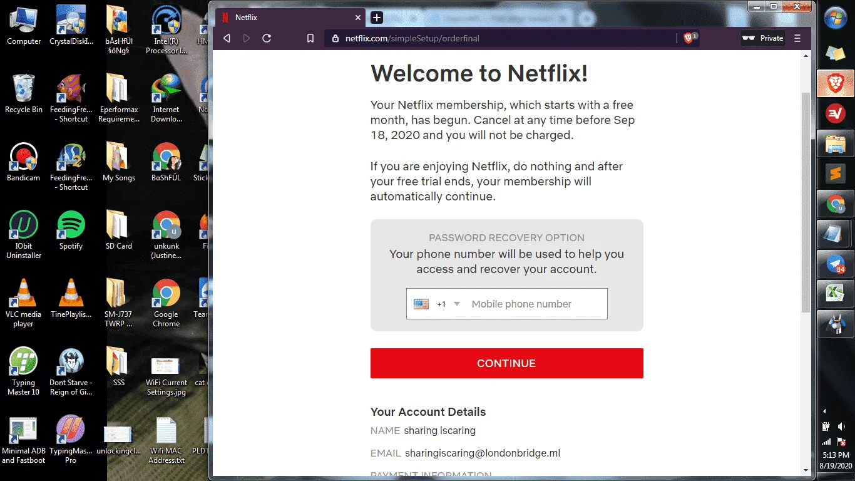855x481 pixels.
Task: Select the Recycle Bin desktop icon
Action: click(24, 94)
